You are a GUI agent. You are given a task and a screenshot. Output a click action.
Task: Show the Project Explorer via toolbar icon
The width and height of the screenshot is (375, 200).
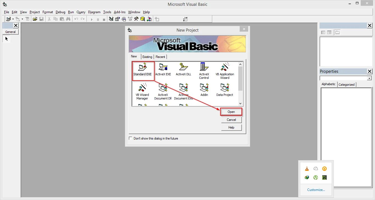(111, 19)
